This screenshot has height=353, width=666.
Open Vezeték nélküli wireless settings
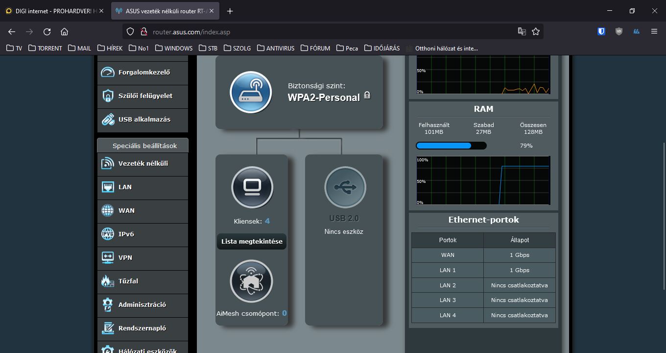(143, 164)
